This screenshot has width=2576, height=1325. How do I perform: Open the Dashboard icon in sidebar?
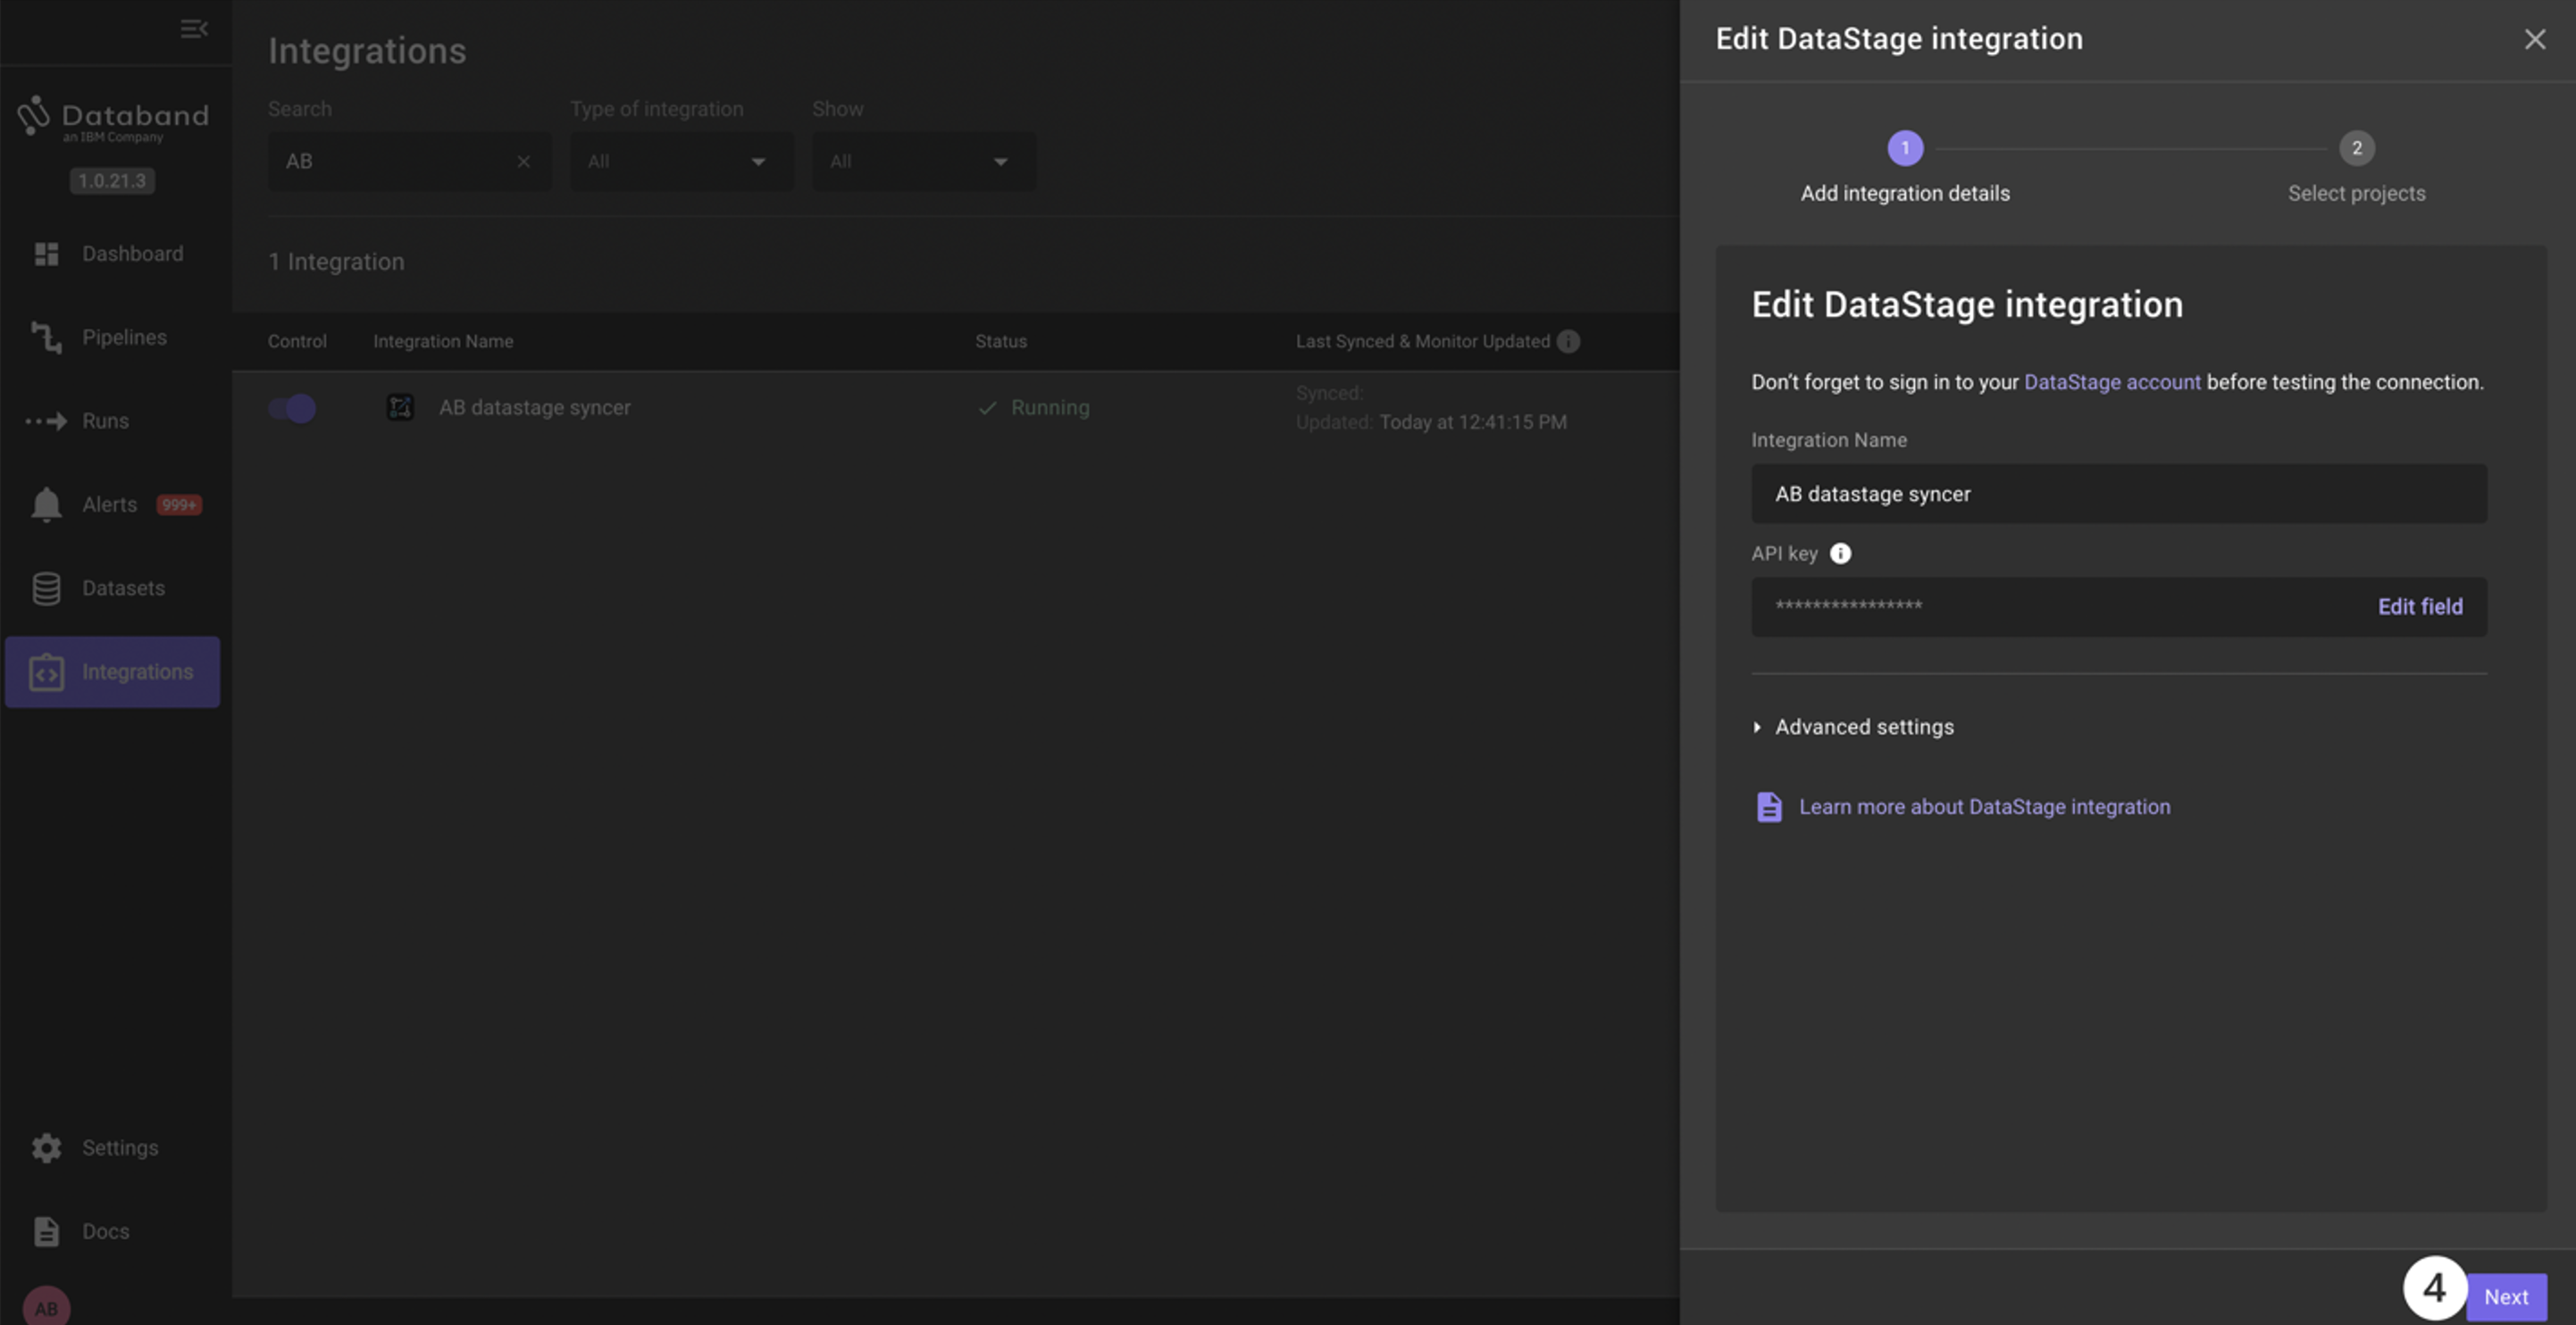pos(46,254)
